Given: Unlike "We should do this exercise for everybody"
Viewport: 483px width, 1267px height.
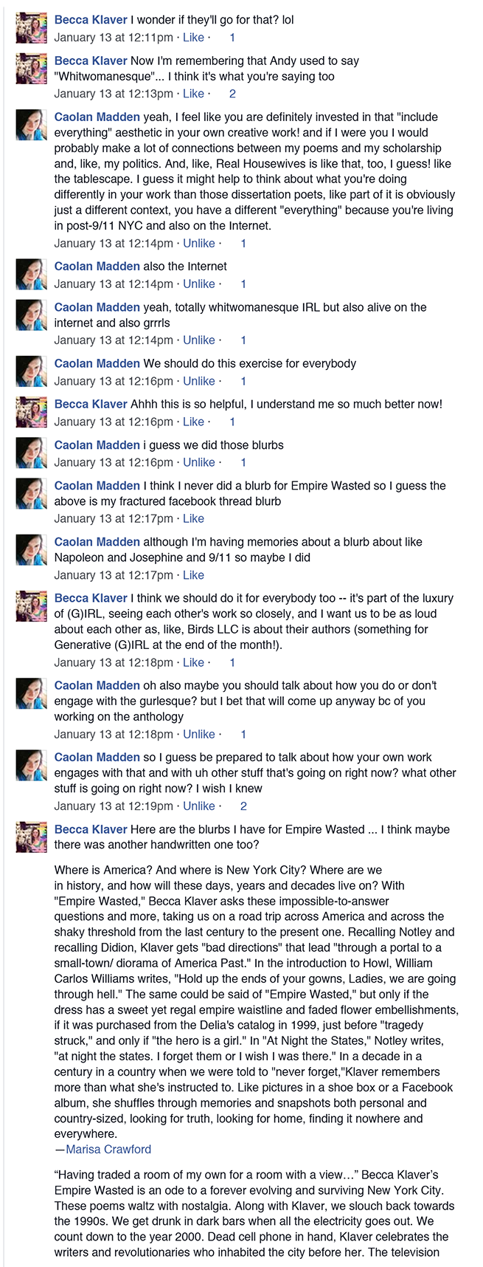Looking at the screenshot, I should click(199, 382).
